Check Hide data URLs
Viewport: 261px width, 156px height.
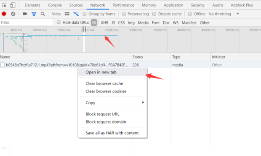click(59, 22)
